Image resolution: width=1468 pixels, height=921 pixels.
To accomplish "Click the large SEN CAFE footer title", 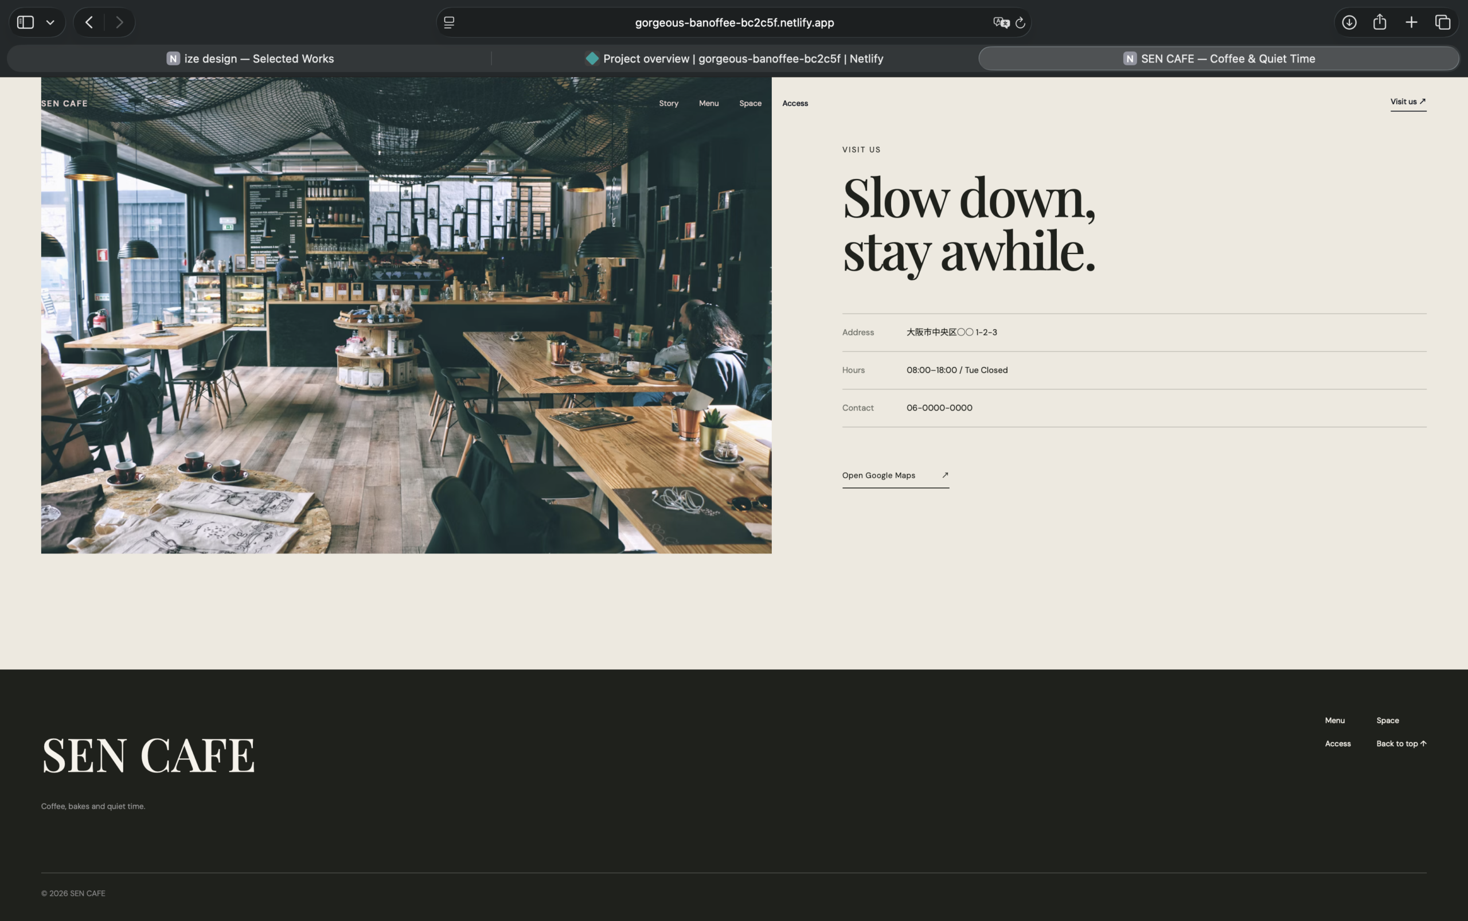I will (x=148, y=755).
